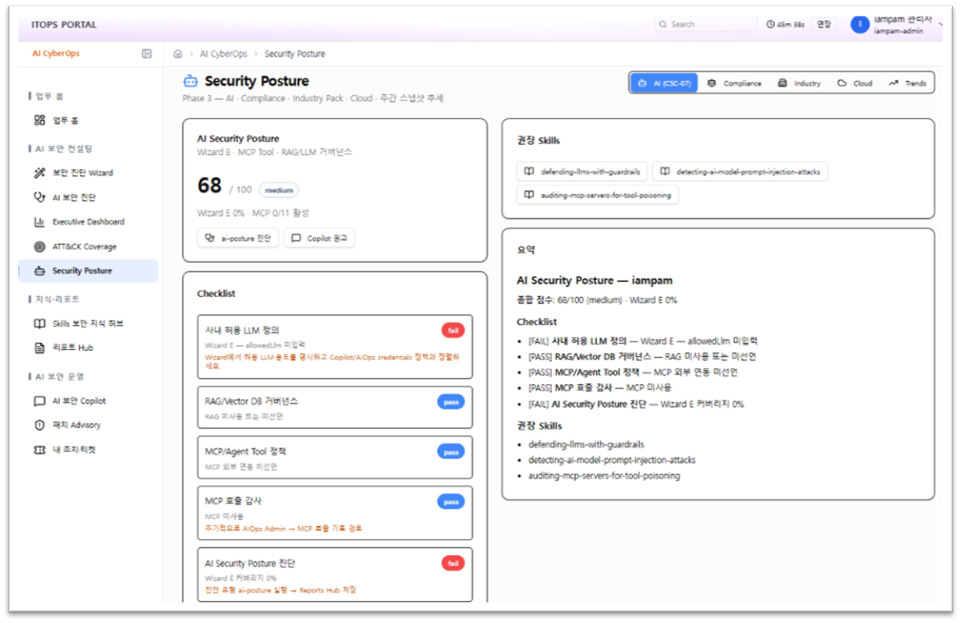Open the user account dropdown chevron
961x623 pixels.
[x=942, y=25]
